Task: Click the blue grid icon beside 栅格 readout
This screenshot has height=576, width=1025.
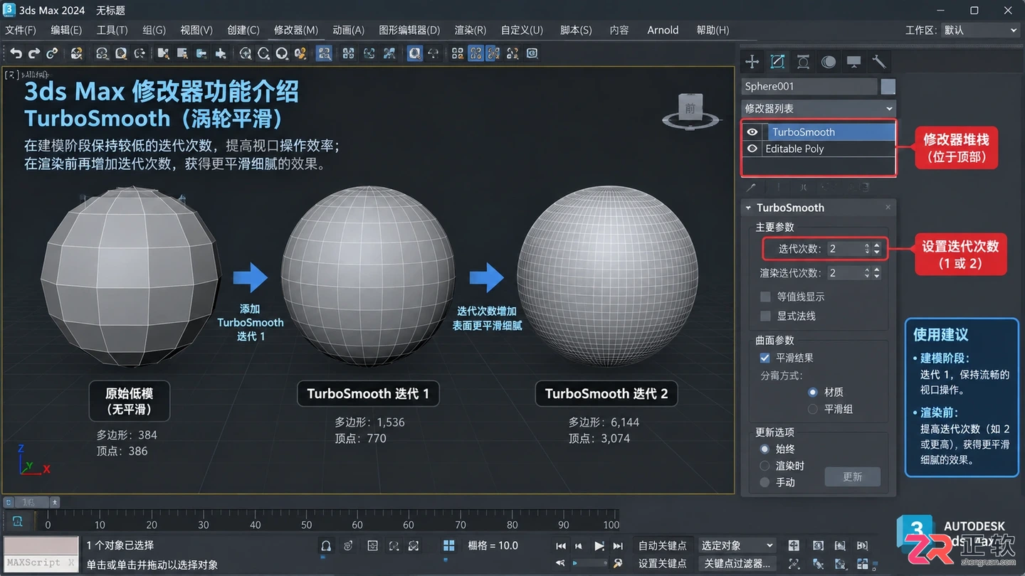Action: [x=448, y=545]
